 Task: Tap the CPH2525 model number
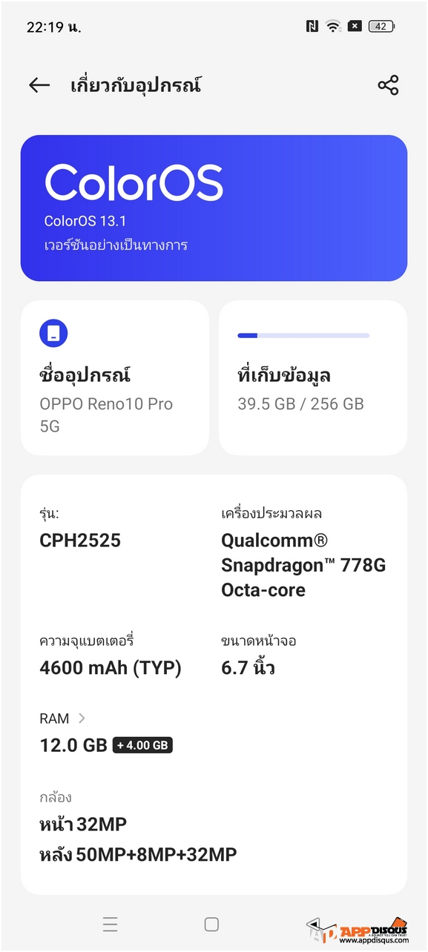click(80, 541)
